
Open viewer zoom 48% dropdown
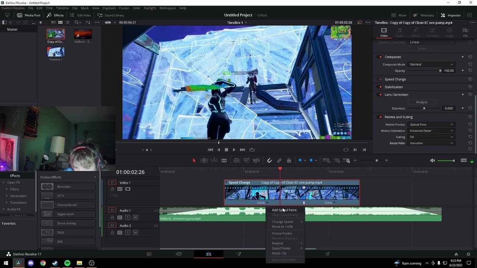coord(110,22)
